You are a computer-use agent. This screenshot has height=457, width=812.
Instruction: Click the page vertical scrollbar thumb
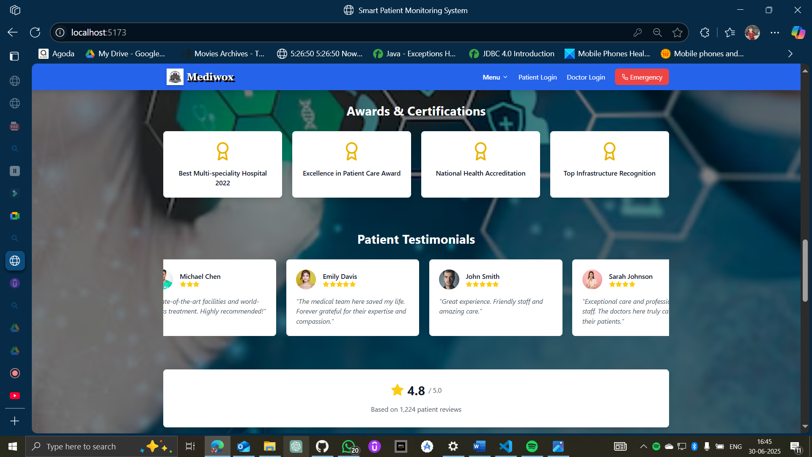click(805, 271)
